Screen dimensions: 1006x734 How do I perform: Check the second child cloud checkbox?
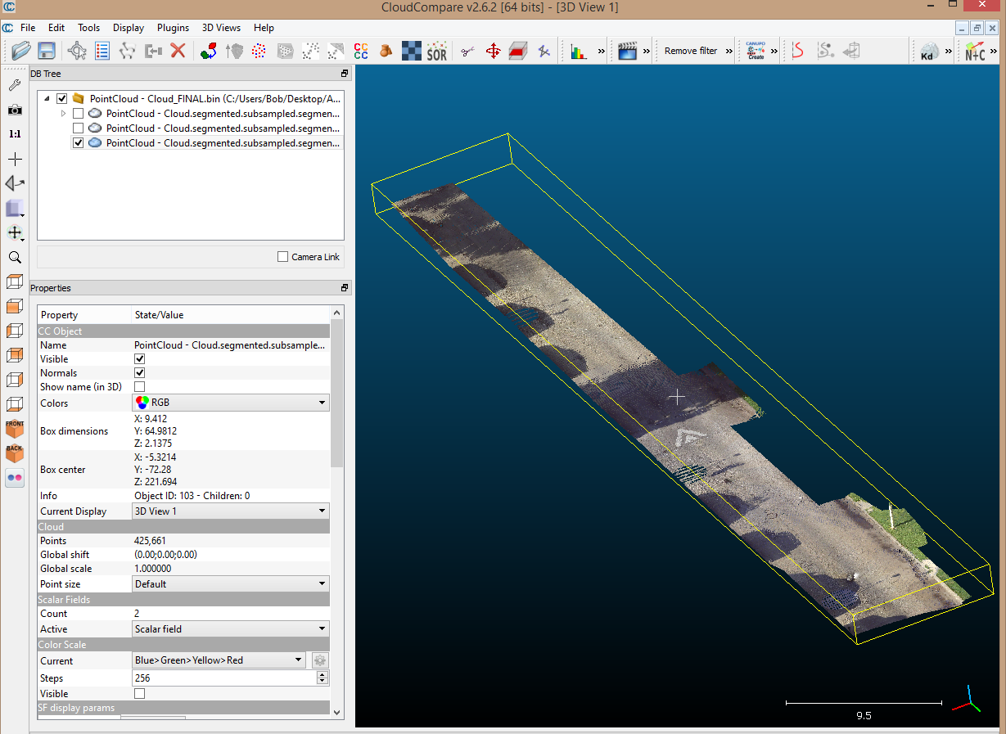click(x=78, y=128)
